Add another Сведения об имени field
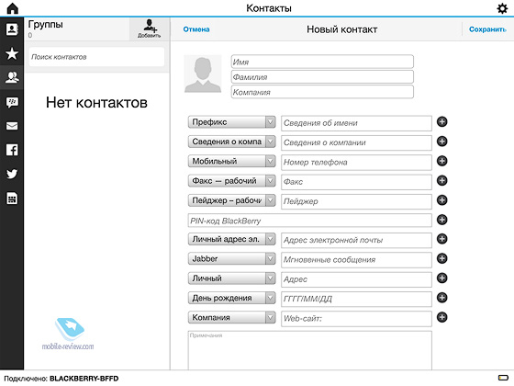The height and width of the screenshot is (386, 514). [x=441, y=121]
